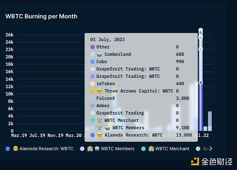Screen dimensions: 237x170
Task: Click the 'Amber' label in tooltip
Action: tap(103, 106)
